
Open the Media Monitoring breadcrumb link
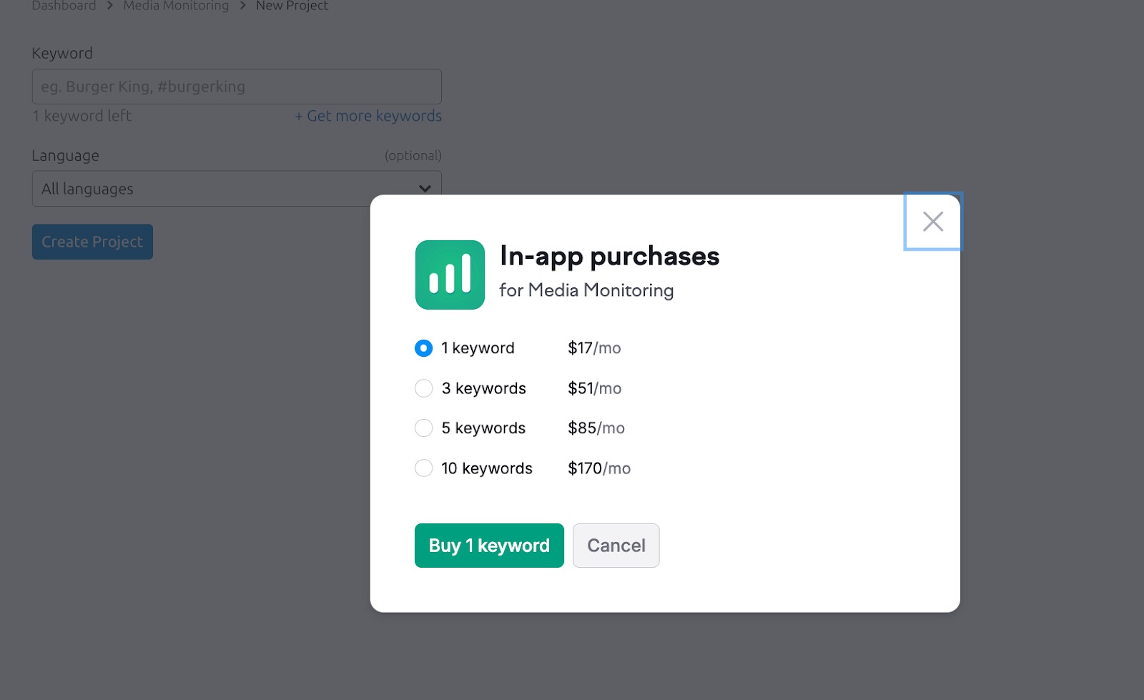[176, 6]
